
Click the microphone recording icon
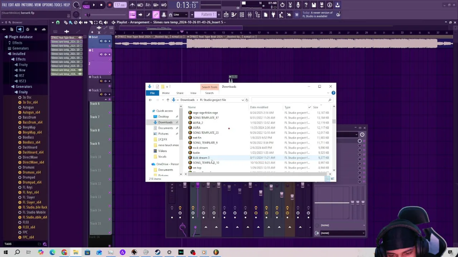coord(298,5)
